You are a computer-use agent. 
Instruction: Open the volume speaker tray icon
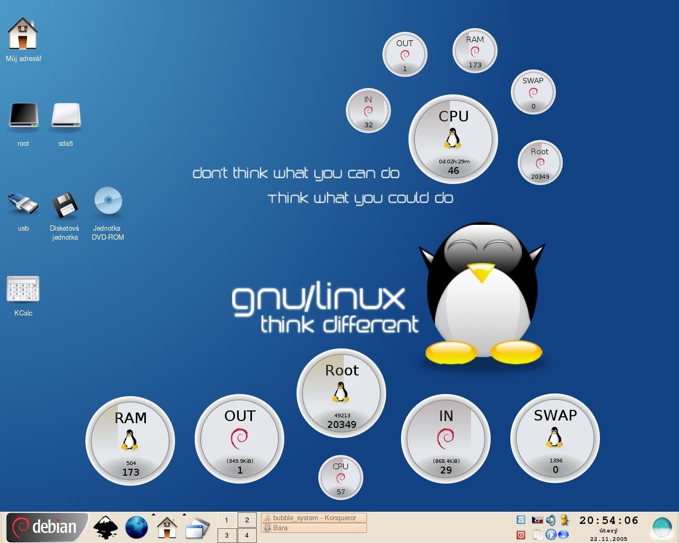point(551,520)
